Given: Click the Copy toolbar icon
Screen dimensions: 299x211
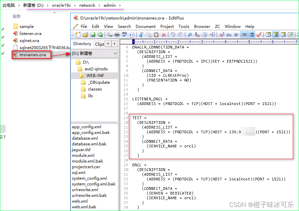Looking at the screenshot, I should click(x=149, y=35).
